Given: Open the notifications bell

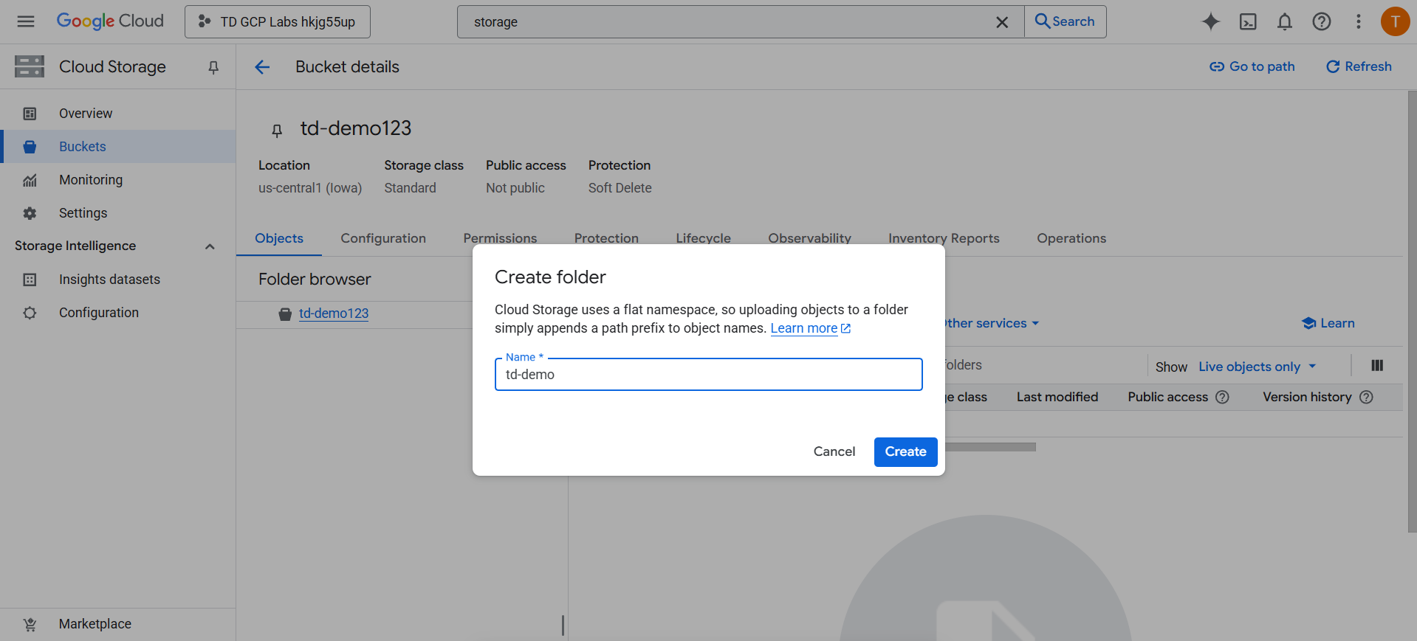Looking at the screenshot, I should [1284, 21].
